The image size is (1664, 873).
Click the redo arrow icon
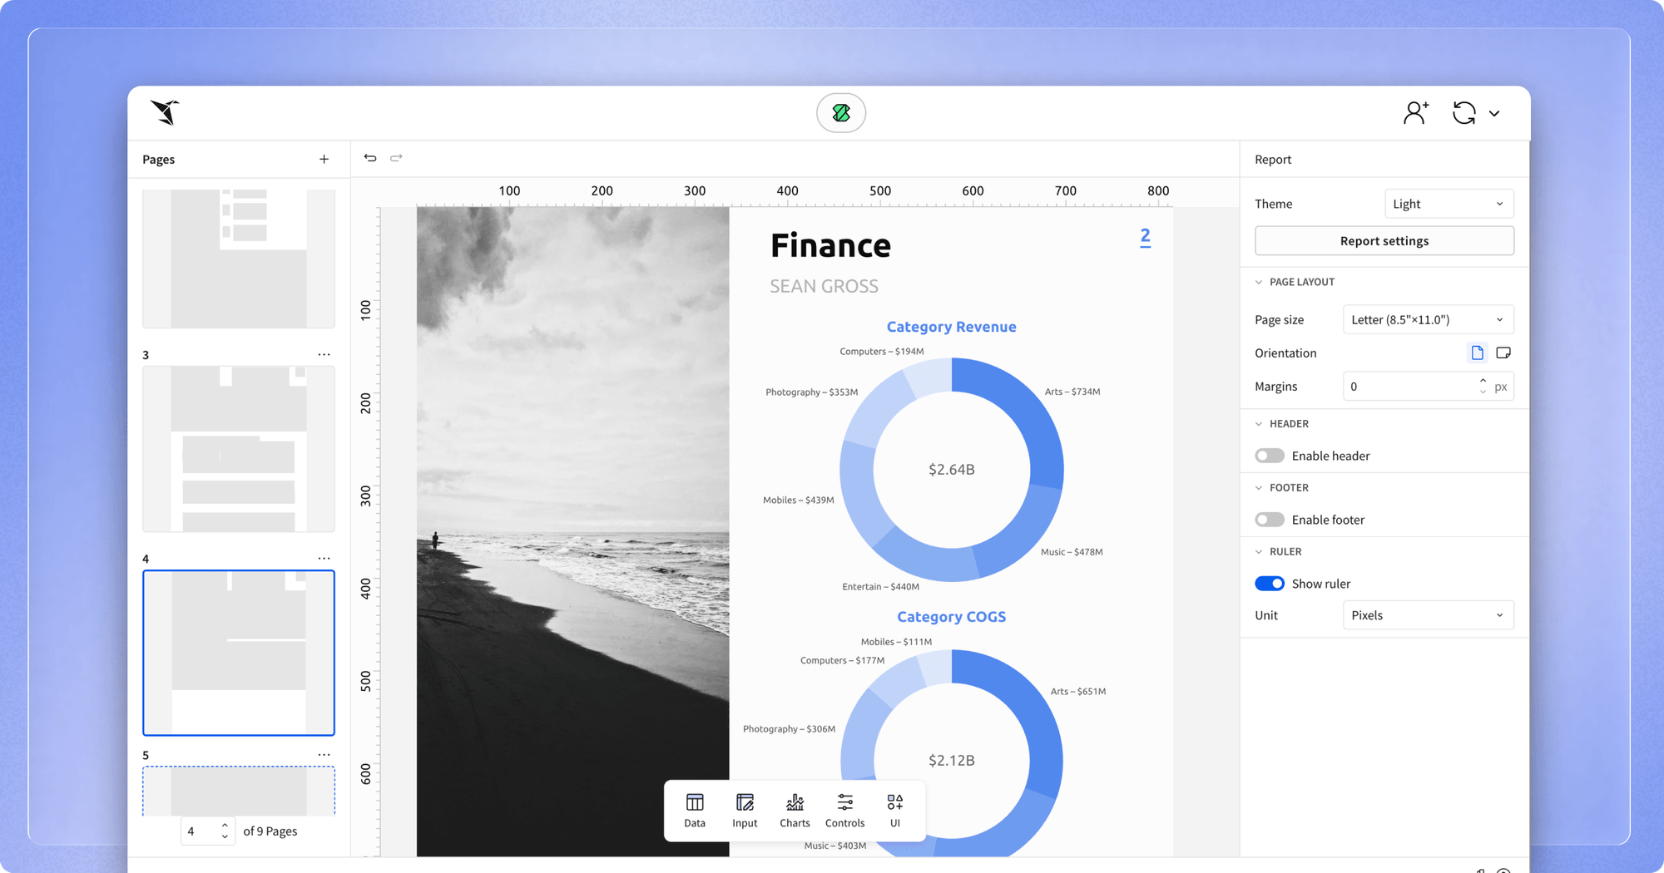click(x=397, y=157)
